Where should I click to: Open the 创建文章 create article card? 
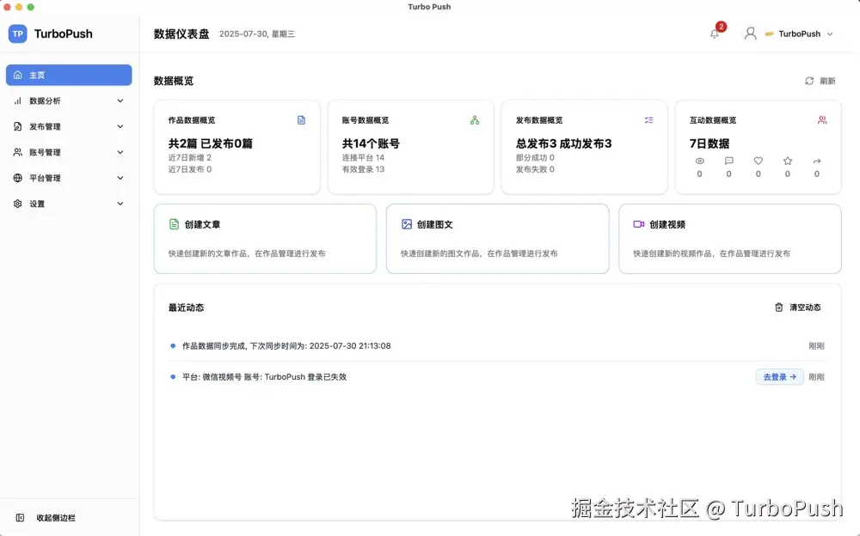coord(265,241)
